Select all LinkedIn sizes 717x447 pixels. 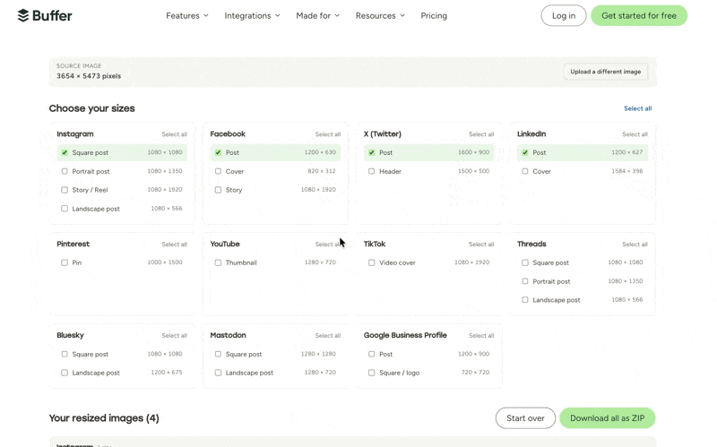635,134
